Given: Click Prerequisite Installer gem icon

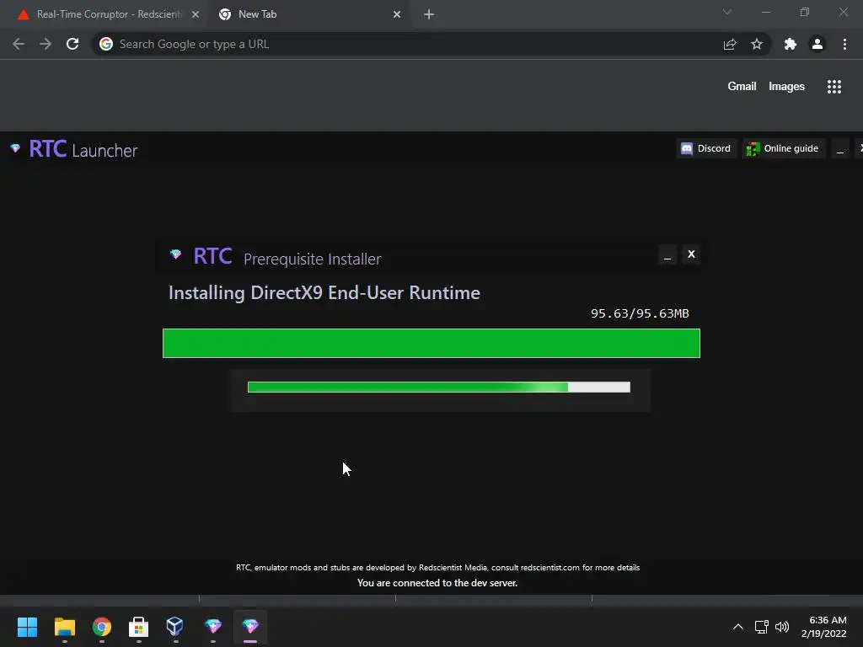Looking at the screenshot, I should (x=175, y=254).
